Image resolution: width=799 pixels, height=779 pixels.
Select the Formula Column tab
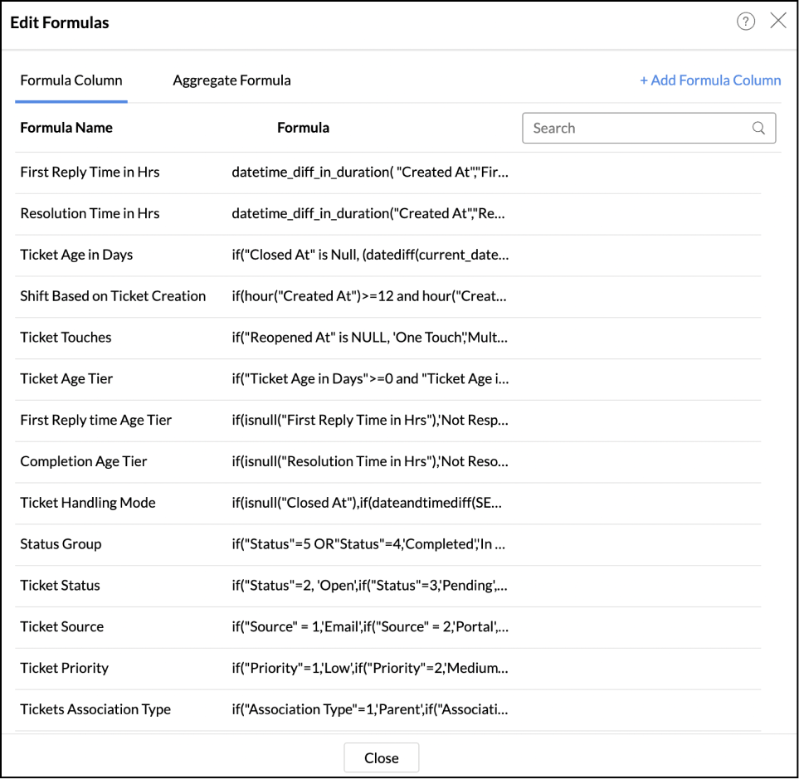point(71,80)
